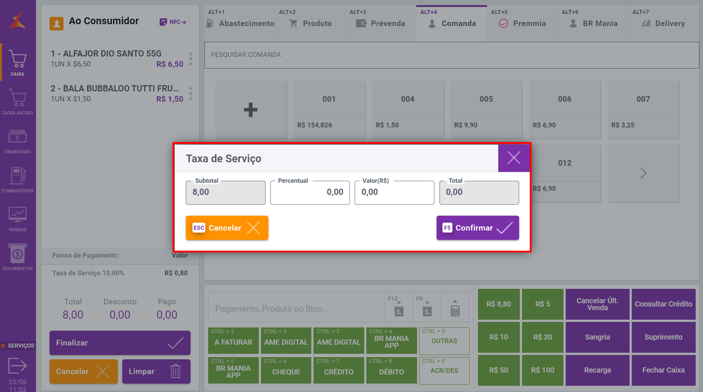Click the Valor(R$) input field
703x392 pixels.
pyautogui.click(x=394, y=192)
